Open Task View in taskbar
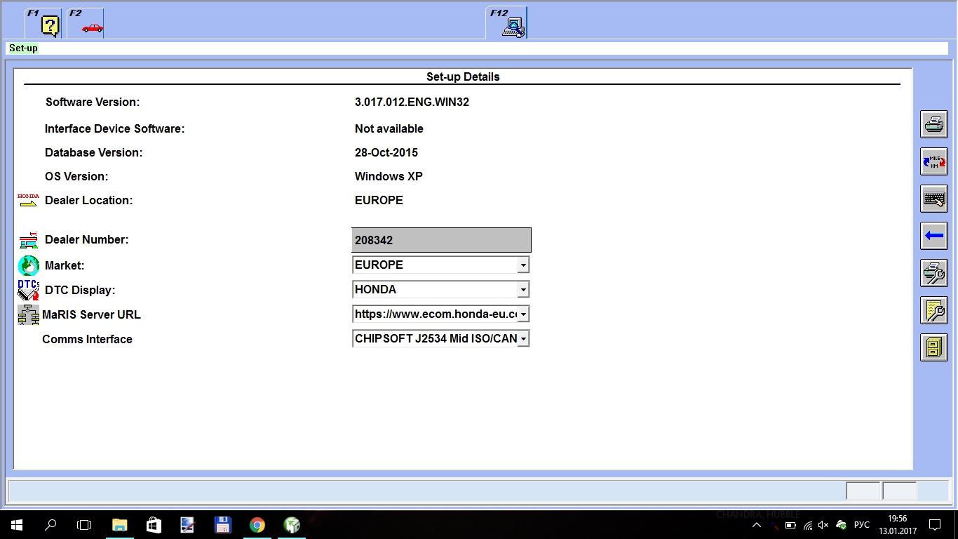 tap(84, 525)
